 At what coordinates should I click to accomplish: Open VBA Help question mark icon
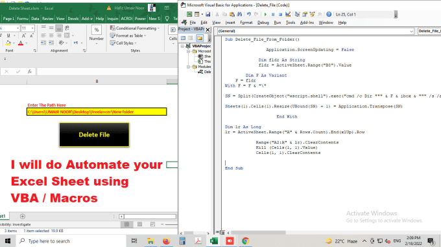click(x=329, y=14)
